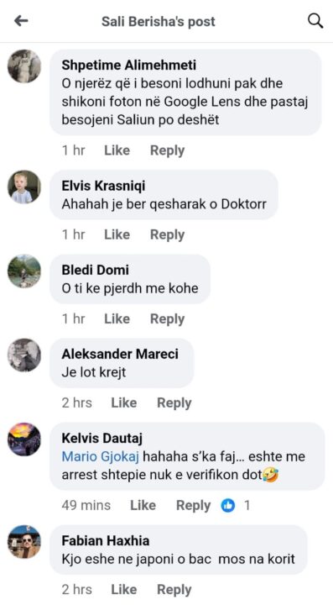Reply to Aleksander Mareci's comment

[174, 402]
